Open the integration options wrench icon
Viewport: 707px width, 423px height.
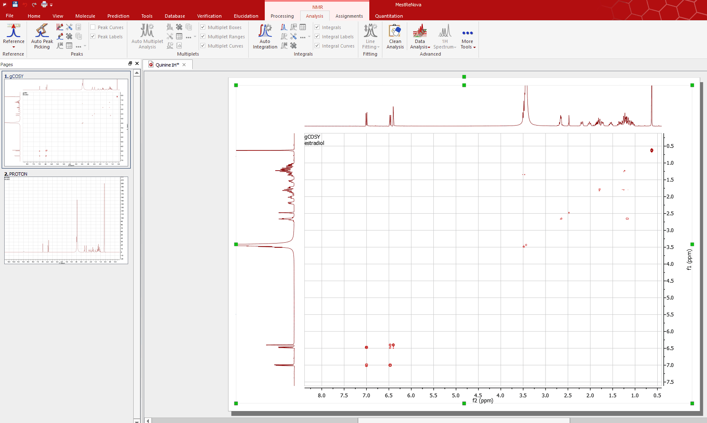tap(293, 36)
